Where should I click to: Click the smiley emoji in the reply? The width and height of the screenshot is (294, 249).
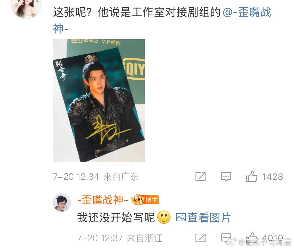point(164,217)
